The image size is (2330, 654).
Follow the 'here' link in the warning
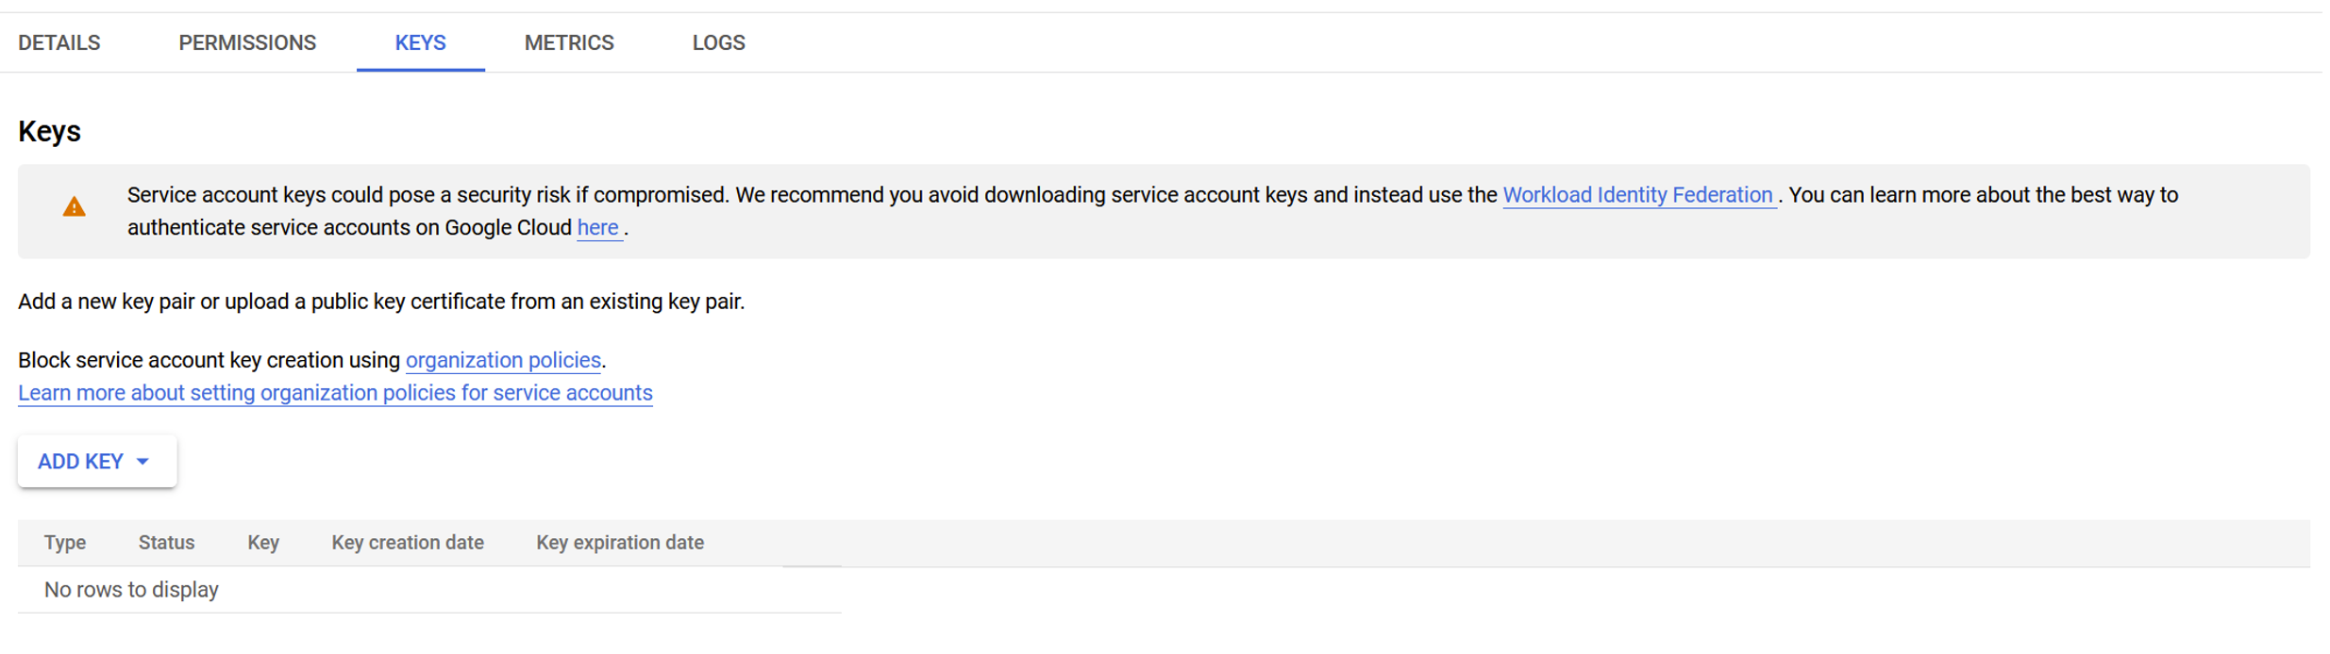597,228
